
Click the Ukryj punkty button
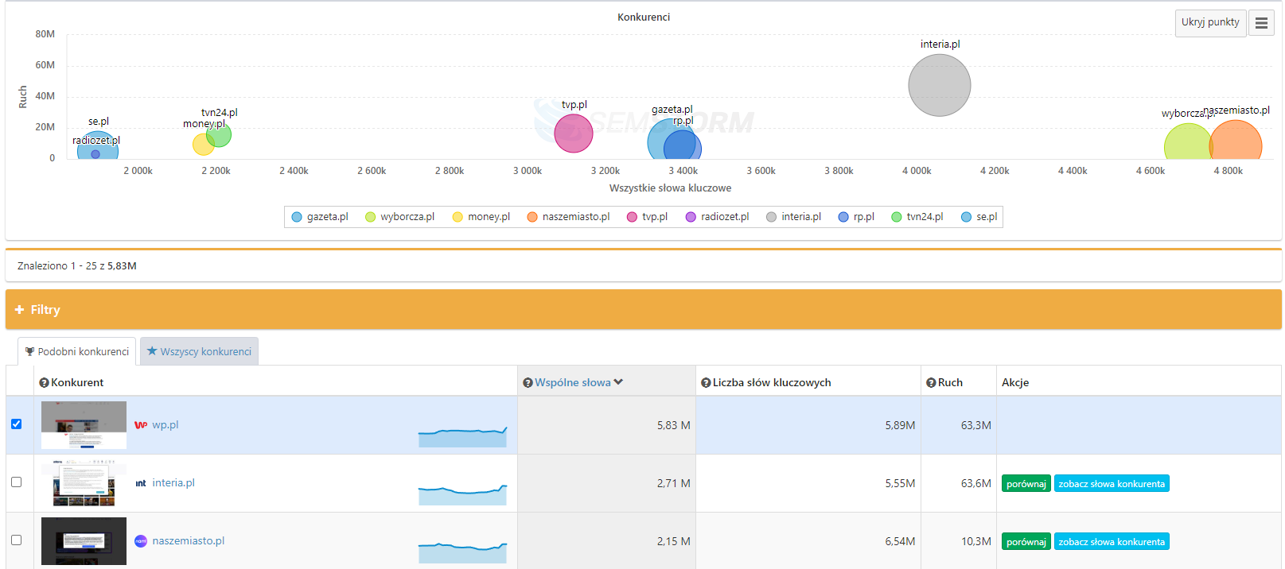tap(1210, 23)
